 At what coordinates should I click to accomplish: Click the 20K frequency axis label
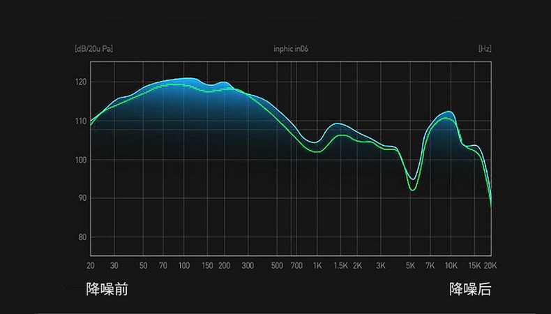[x=490, y=266]
